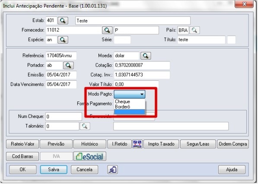Focus the Cotação field 0,9702008087
The width and height of the screenshot is (258, 184).
tap(142, 65)
